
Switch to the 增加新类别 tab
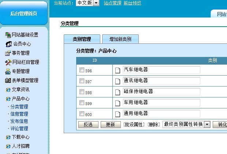pos(120,39)
